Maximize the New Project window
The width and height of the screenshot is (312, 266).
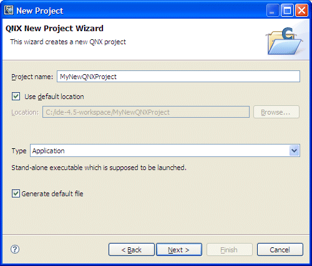[x=287, y=11]
